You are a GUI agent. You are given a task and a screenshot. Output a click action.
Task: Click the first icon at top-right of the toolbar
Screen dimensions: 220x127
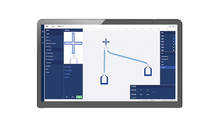pyautogui.click(x=170, y=26)
